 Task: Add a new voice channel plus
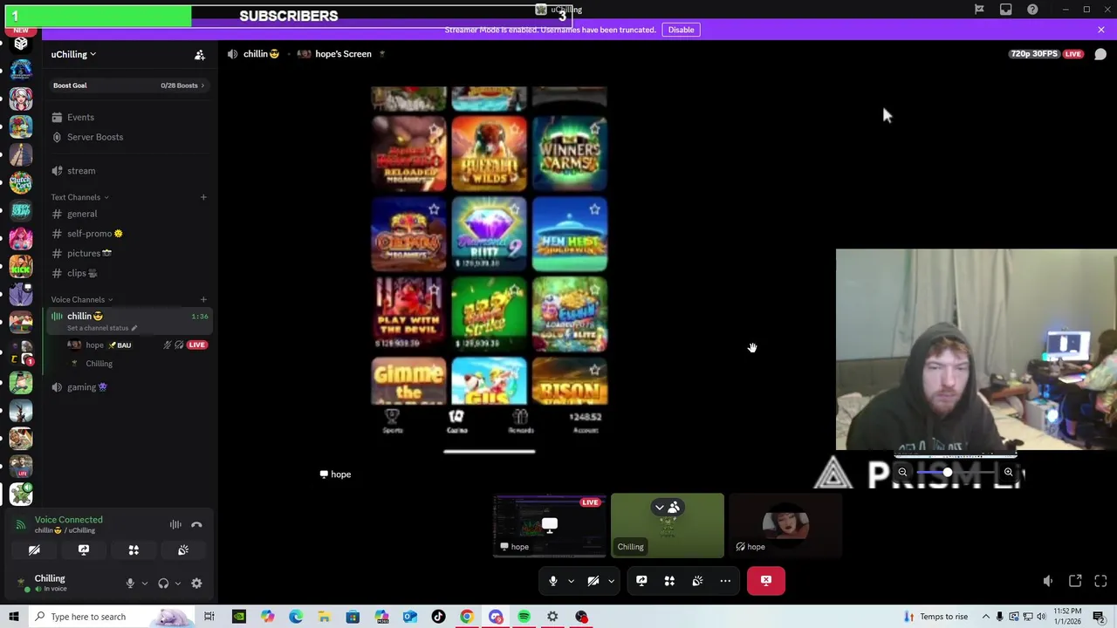click(203, 299)
